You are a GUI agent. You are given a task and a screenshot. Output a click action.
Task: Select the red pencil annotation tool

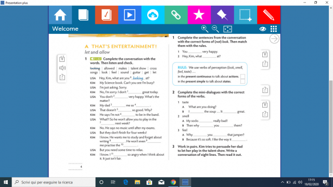[x=268, y=15]
